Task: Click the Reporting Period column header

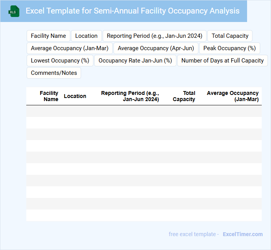Action: tap(130, 96)
